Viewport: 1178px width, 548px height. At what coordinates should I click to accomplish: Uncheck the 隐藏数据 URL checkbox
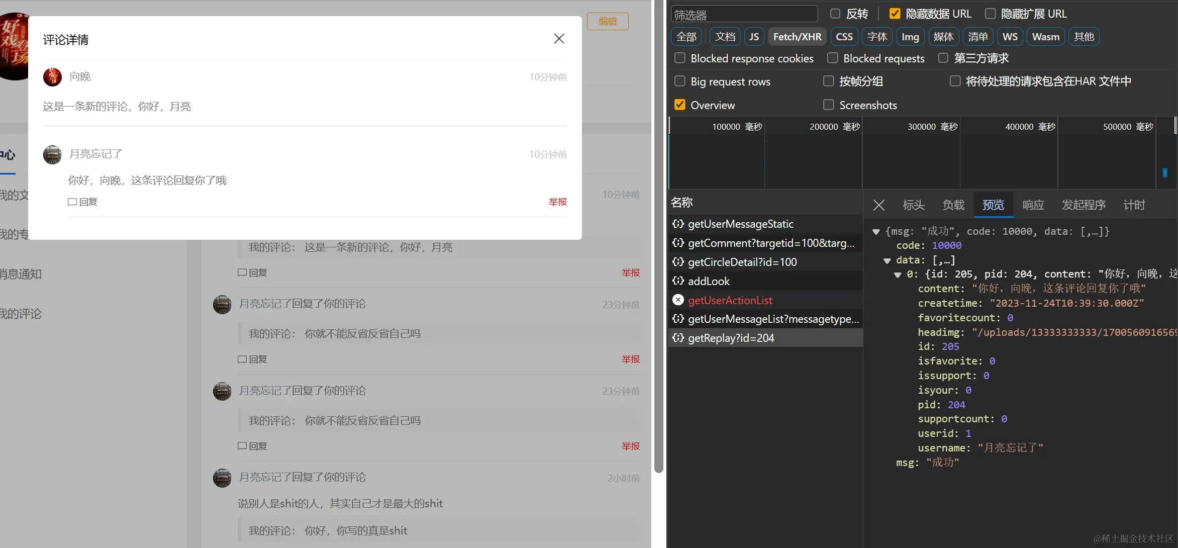895,14
